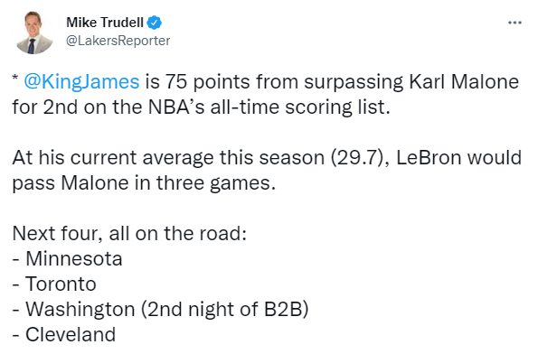Select the Minnesota list entry
This screenshot has height=354, width=538.
click(67, 258)
